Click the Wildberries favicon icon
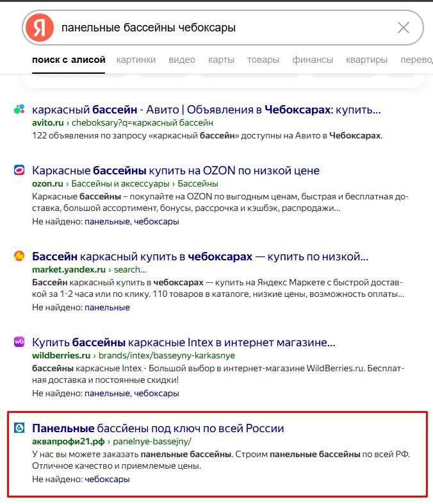The image size is (433, 504). click(x=19, y=342)
